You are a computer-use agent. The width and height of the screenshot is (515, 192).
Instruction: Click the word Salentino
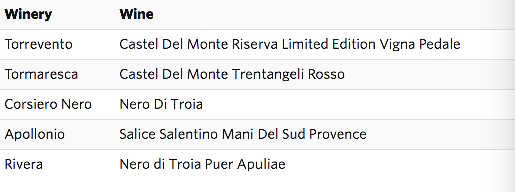[189, 134]
